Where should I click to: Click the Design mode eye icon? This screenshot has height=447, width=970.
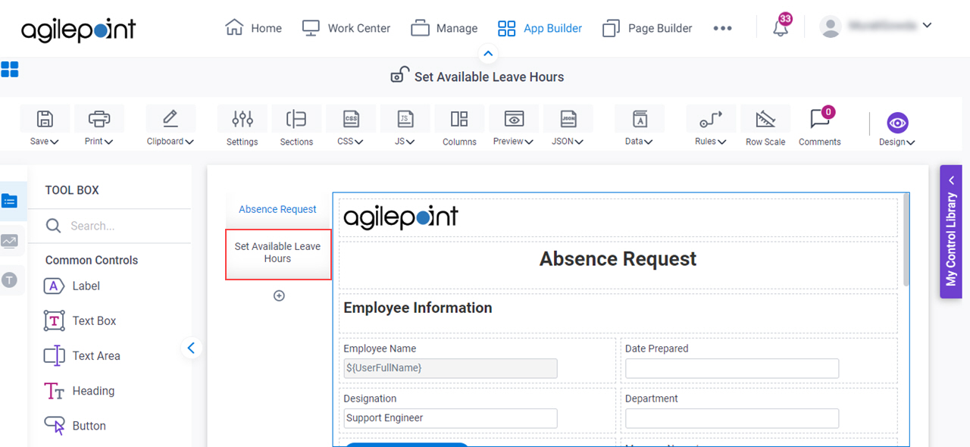(x=897, y=123)
